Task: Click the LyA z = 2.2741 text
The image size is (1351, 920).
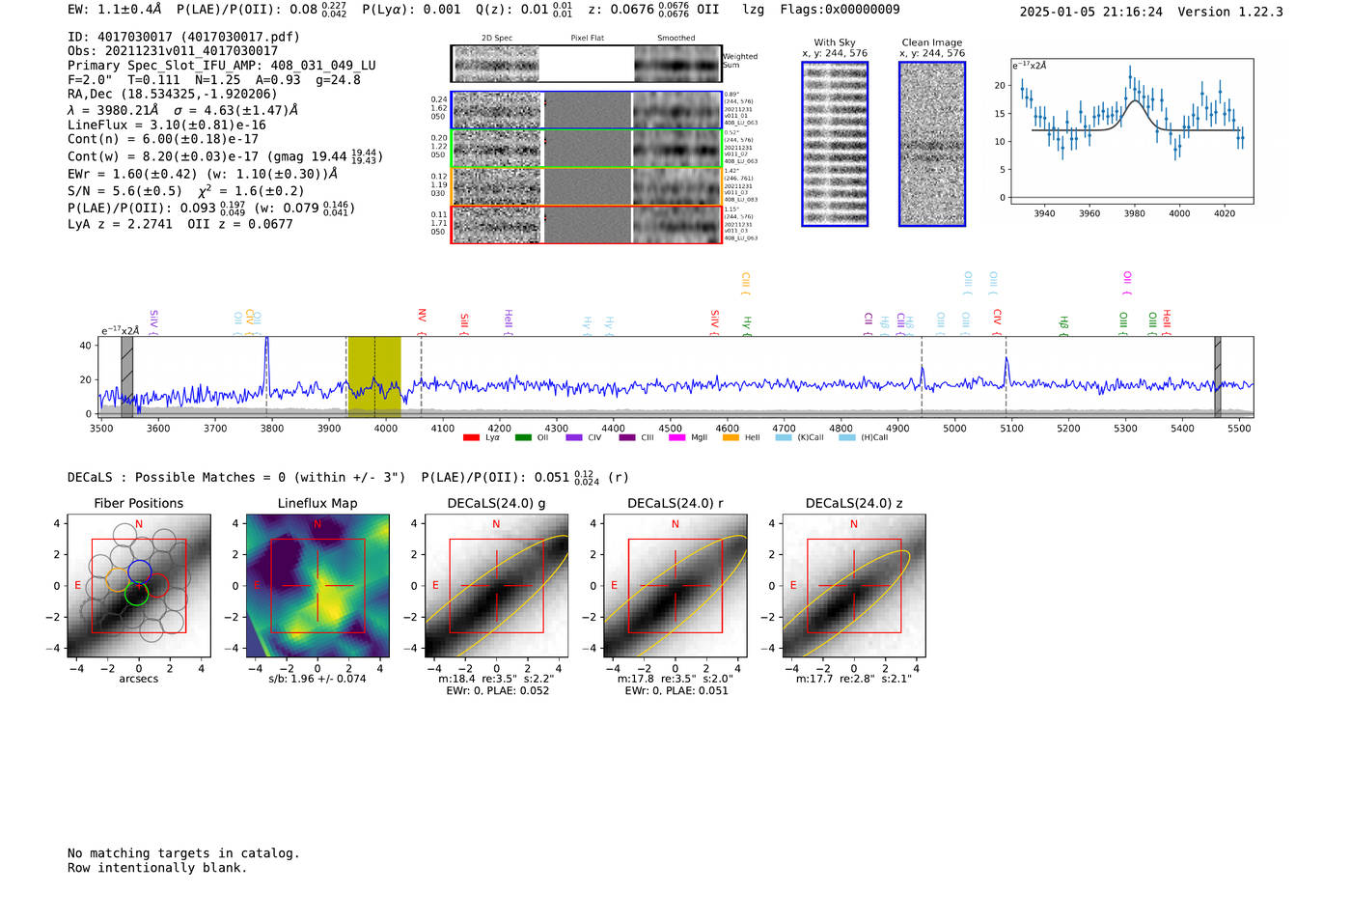Action: (120, 224)
